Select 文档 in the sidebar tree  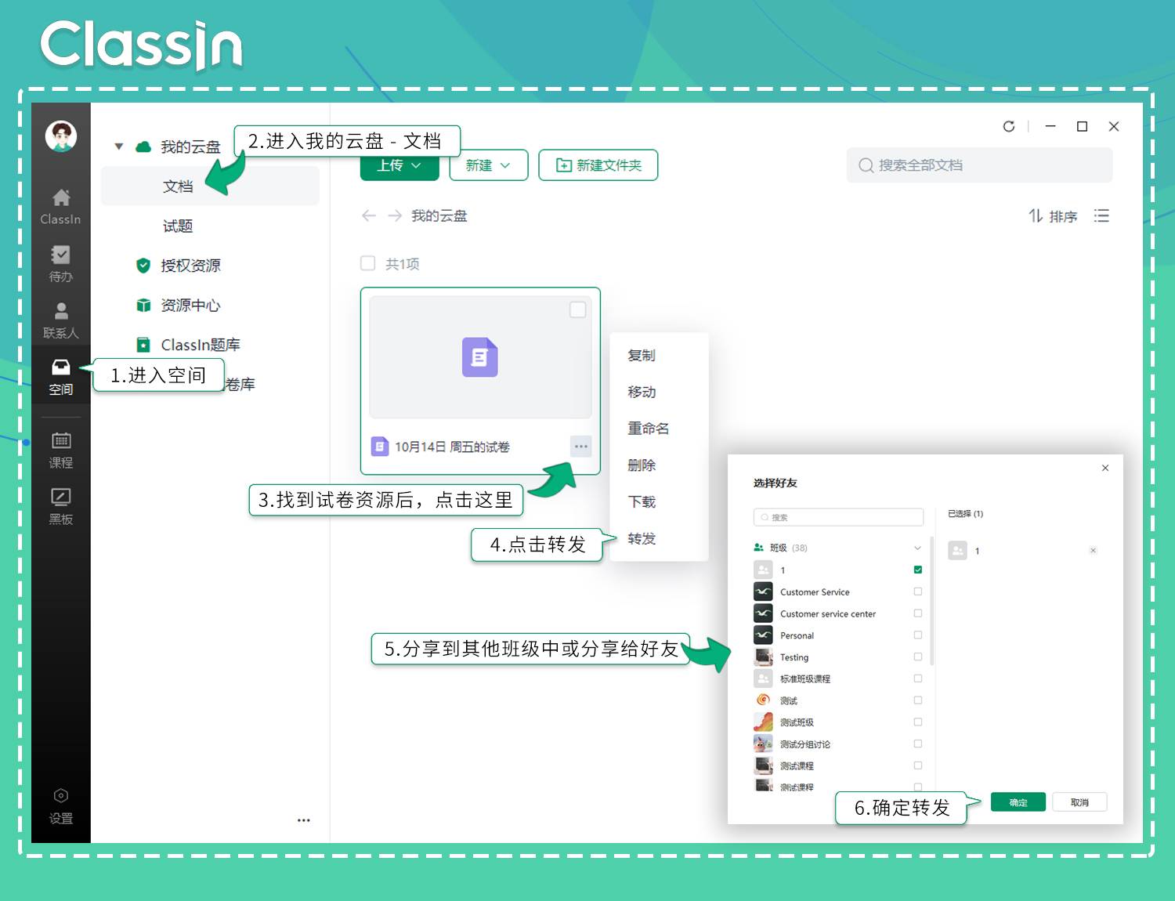[210, 186]
